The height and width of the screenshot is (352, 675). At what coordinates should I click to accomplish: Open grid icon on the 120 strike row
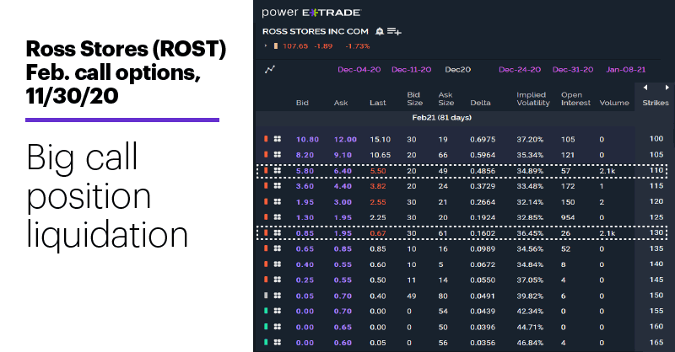(278, 201)
